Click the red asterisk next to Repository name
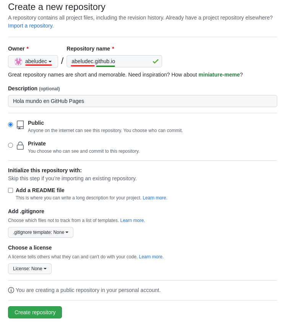Screen dimensions: 291x328 (x=113, y=47)
